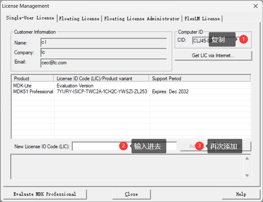Close the License Management window
This screenshot has width=263, height=202.
click(x=255, y=6)
